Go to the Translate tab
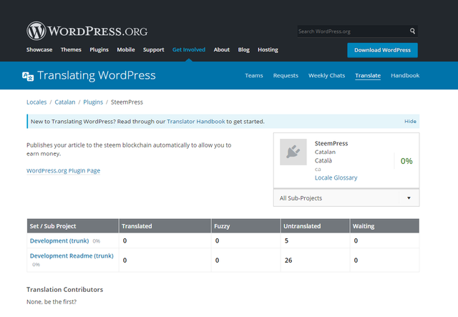 pyautogui.click(x=368, y=75)
